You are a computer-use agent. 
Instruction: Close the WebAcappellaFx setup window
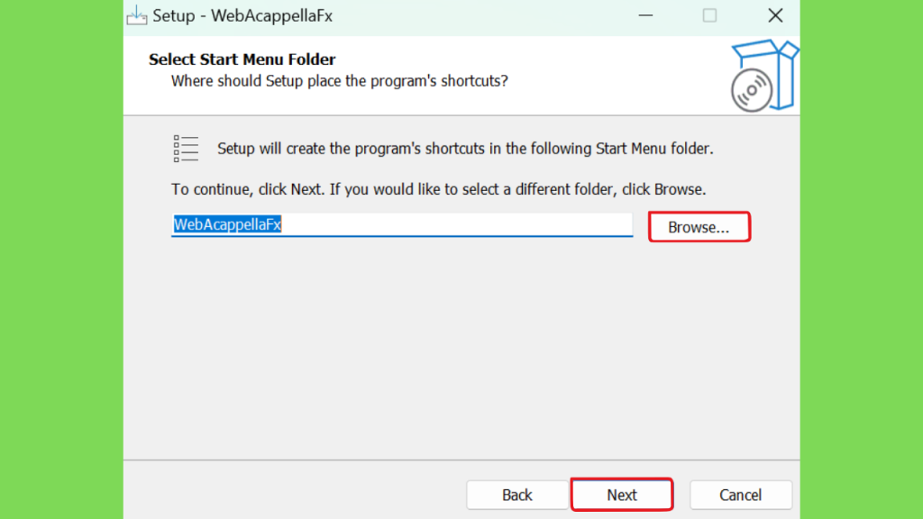pos(775,15)
